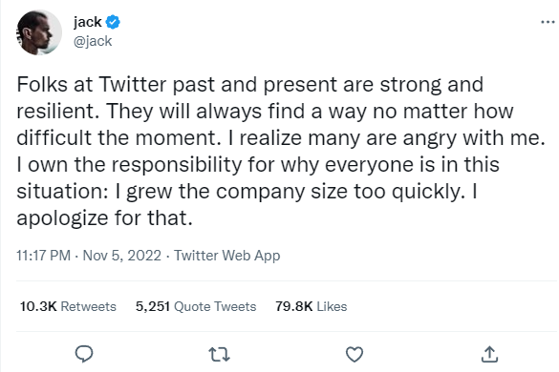Show the 79.8K Likes list

[311, 306]
